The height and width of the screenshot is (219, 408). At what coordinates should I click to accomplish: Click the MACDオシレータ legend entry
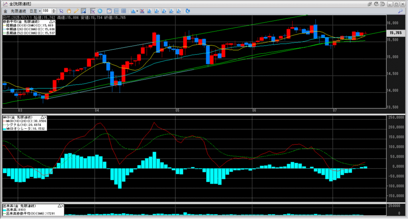[24, 129]
